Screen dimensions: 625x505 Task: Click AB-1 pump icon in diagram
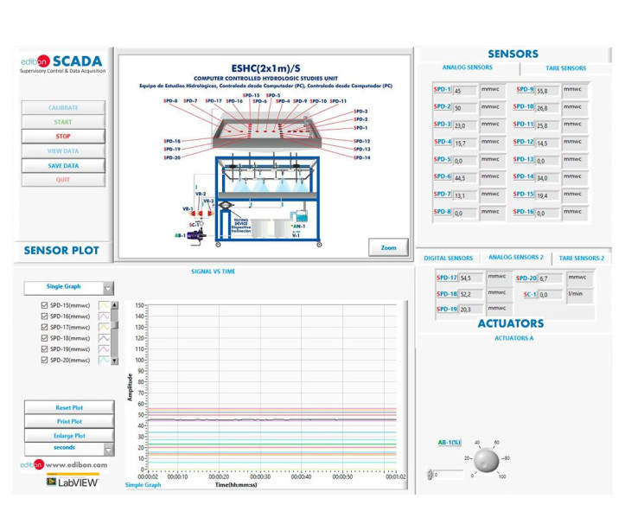(198, 234)
